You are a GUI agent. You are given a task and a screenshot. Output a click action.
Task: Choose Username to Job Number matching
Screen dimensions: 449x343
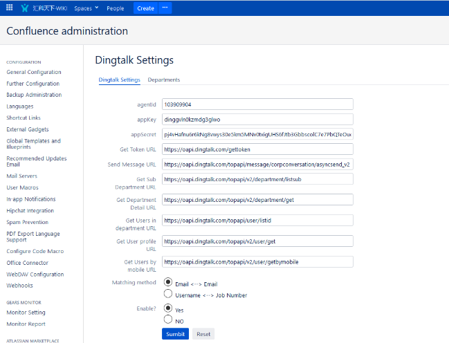click(167, 295)
